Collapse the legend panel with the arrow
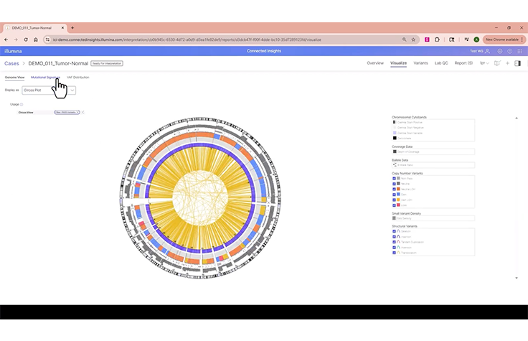The width and height of the screenshot is (528, 341). pos(517,118)
